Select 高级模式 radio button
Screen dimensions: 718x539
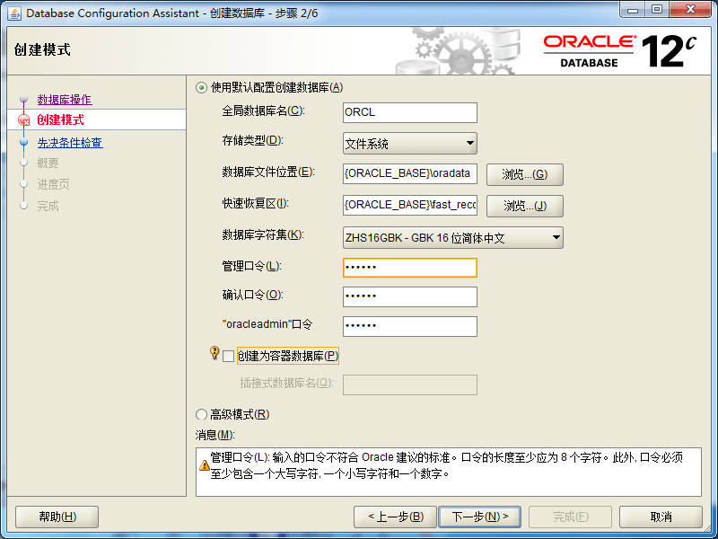click(201, 415)
